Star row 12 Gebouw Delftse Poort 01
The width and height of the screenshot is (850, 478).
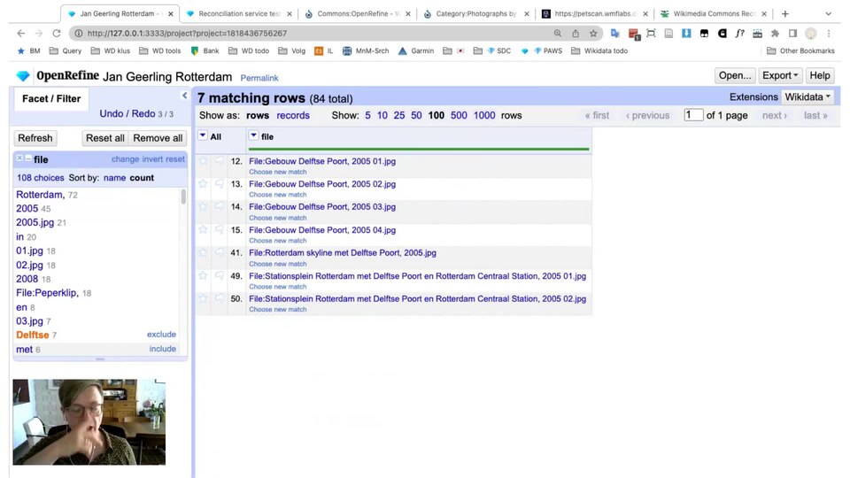[x=203, y=161]
